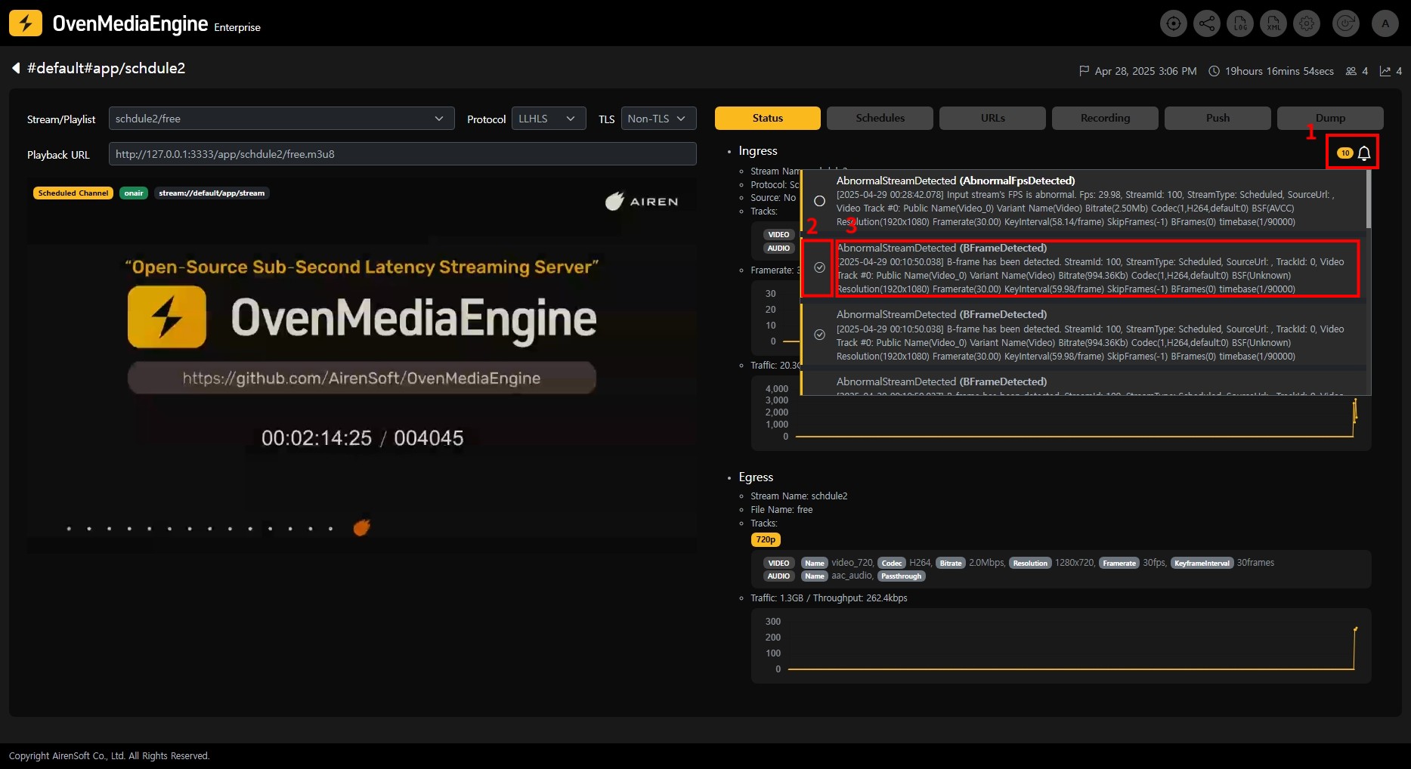1411x769 pixels.
Task: Switch to the Schedules tab
Action: [x=880, y=118]
